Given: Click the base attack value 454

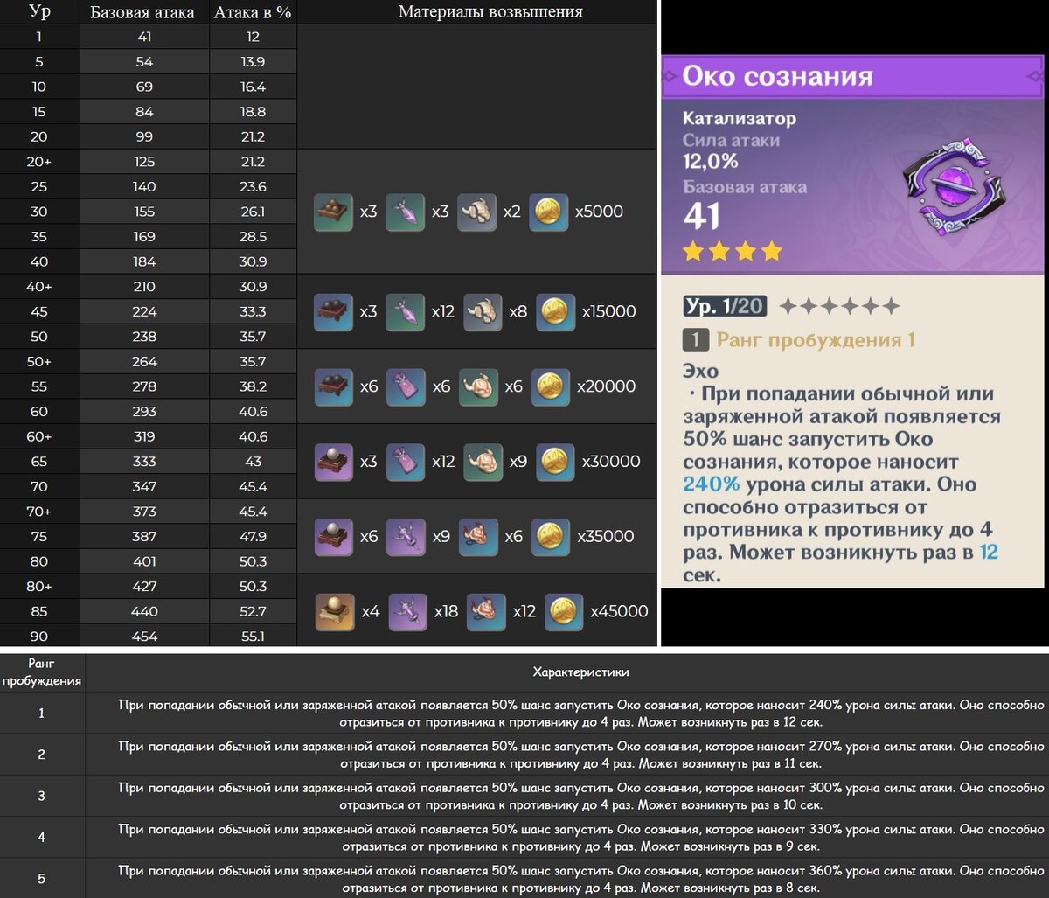Looking at the screenshot, I should 144,637.
